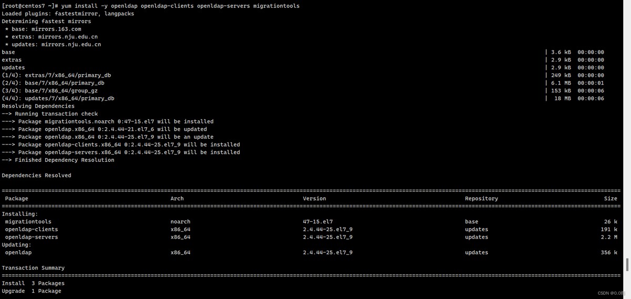Click the 'Package' column header
Viewport: 631px width, 299px height.
16,199
